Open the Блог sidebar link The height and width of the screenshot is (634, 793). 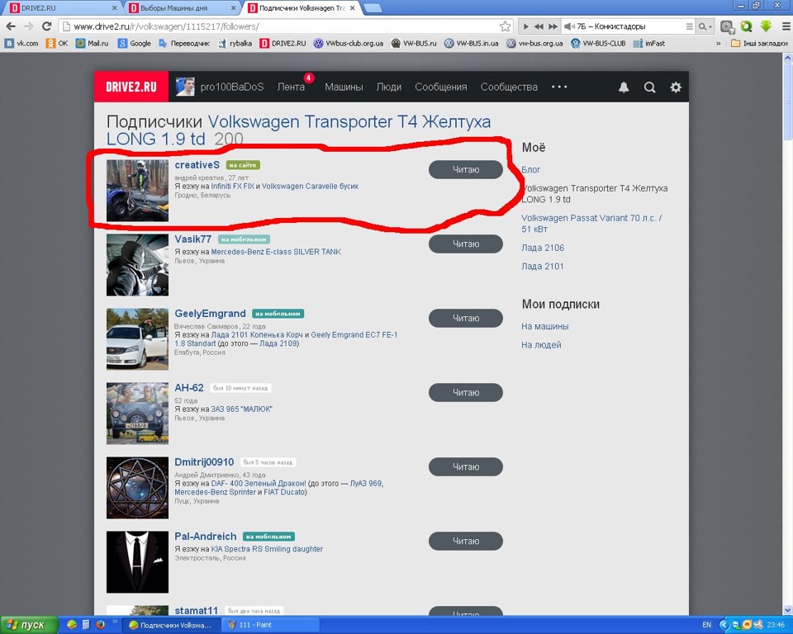point(531,170)
